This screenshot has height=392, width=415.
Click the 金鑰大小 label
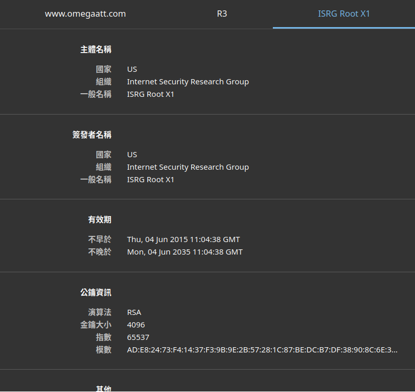point(96,325)
